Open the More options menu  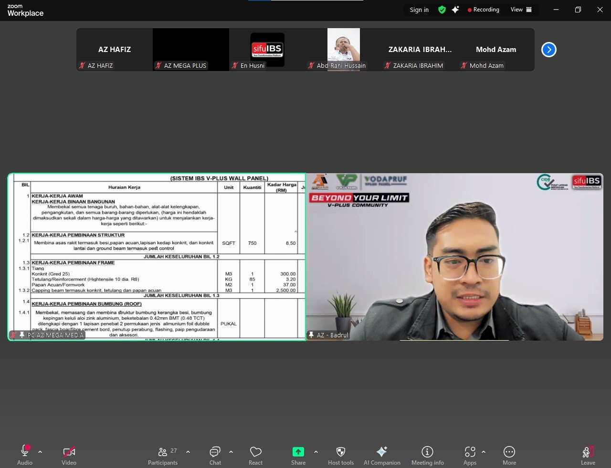[x=509, y=455]
